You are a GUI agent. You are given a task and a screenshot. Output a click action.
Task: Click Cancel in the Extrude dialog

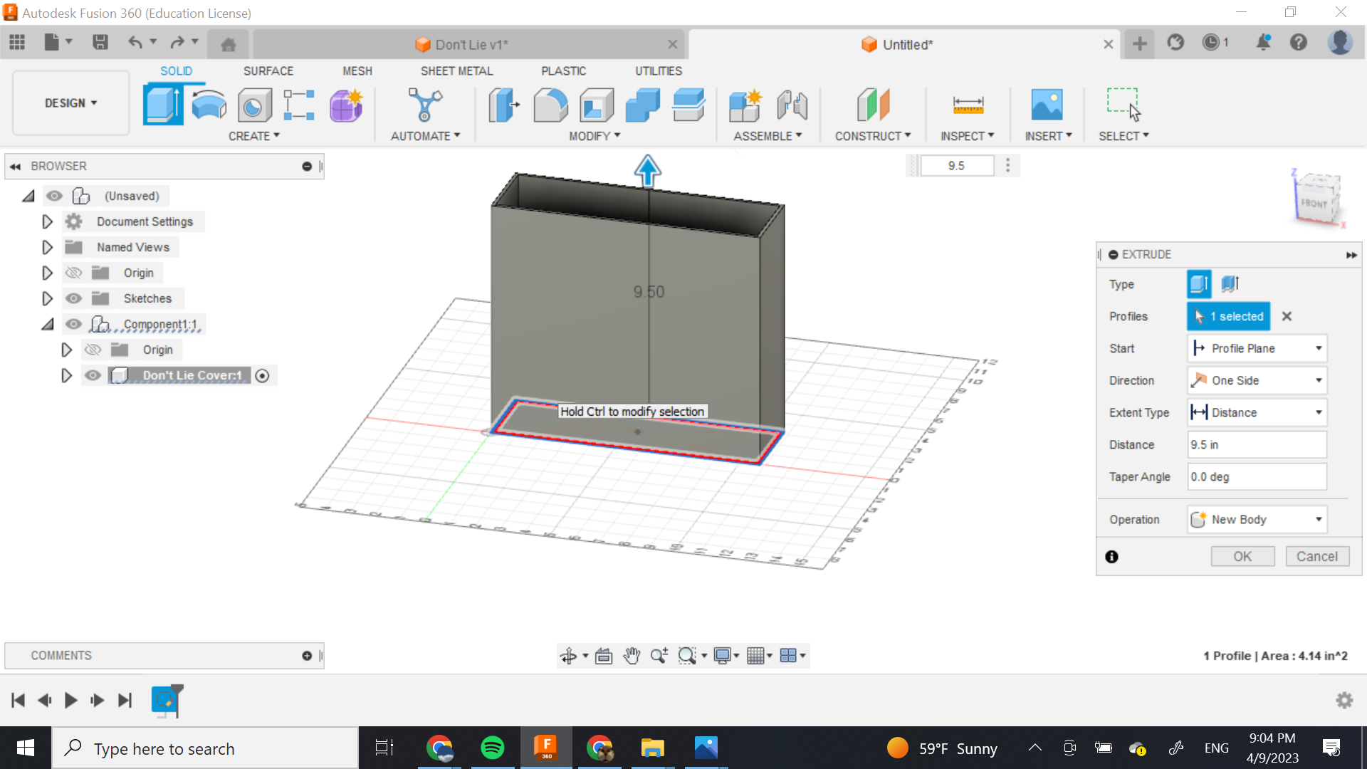pyautogui.click(x=1316, y=556)
